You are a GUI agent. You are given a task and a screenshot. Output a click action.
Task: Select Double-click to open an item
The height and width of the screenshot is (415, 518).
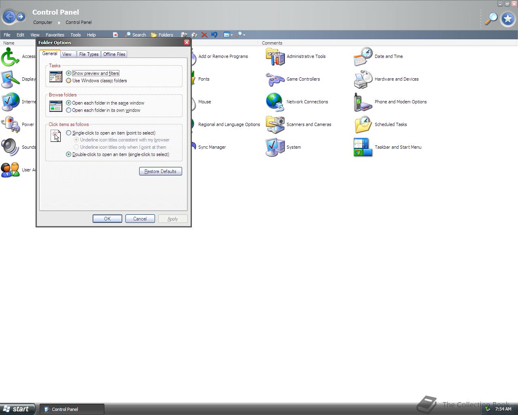tap(118, 154)
